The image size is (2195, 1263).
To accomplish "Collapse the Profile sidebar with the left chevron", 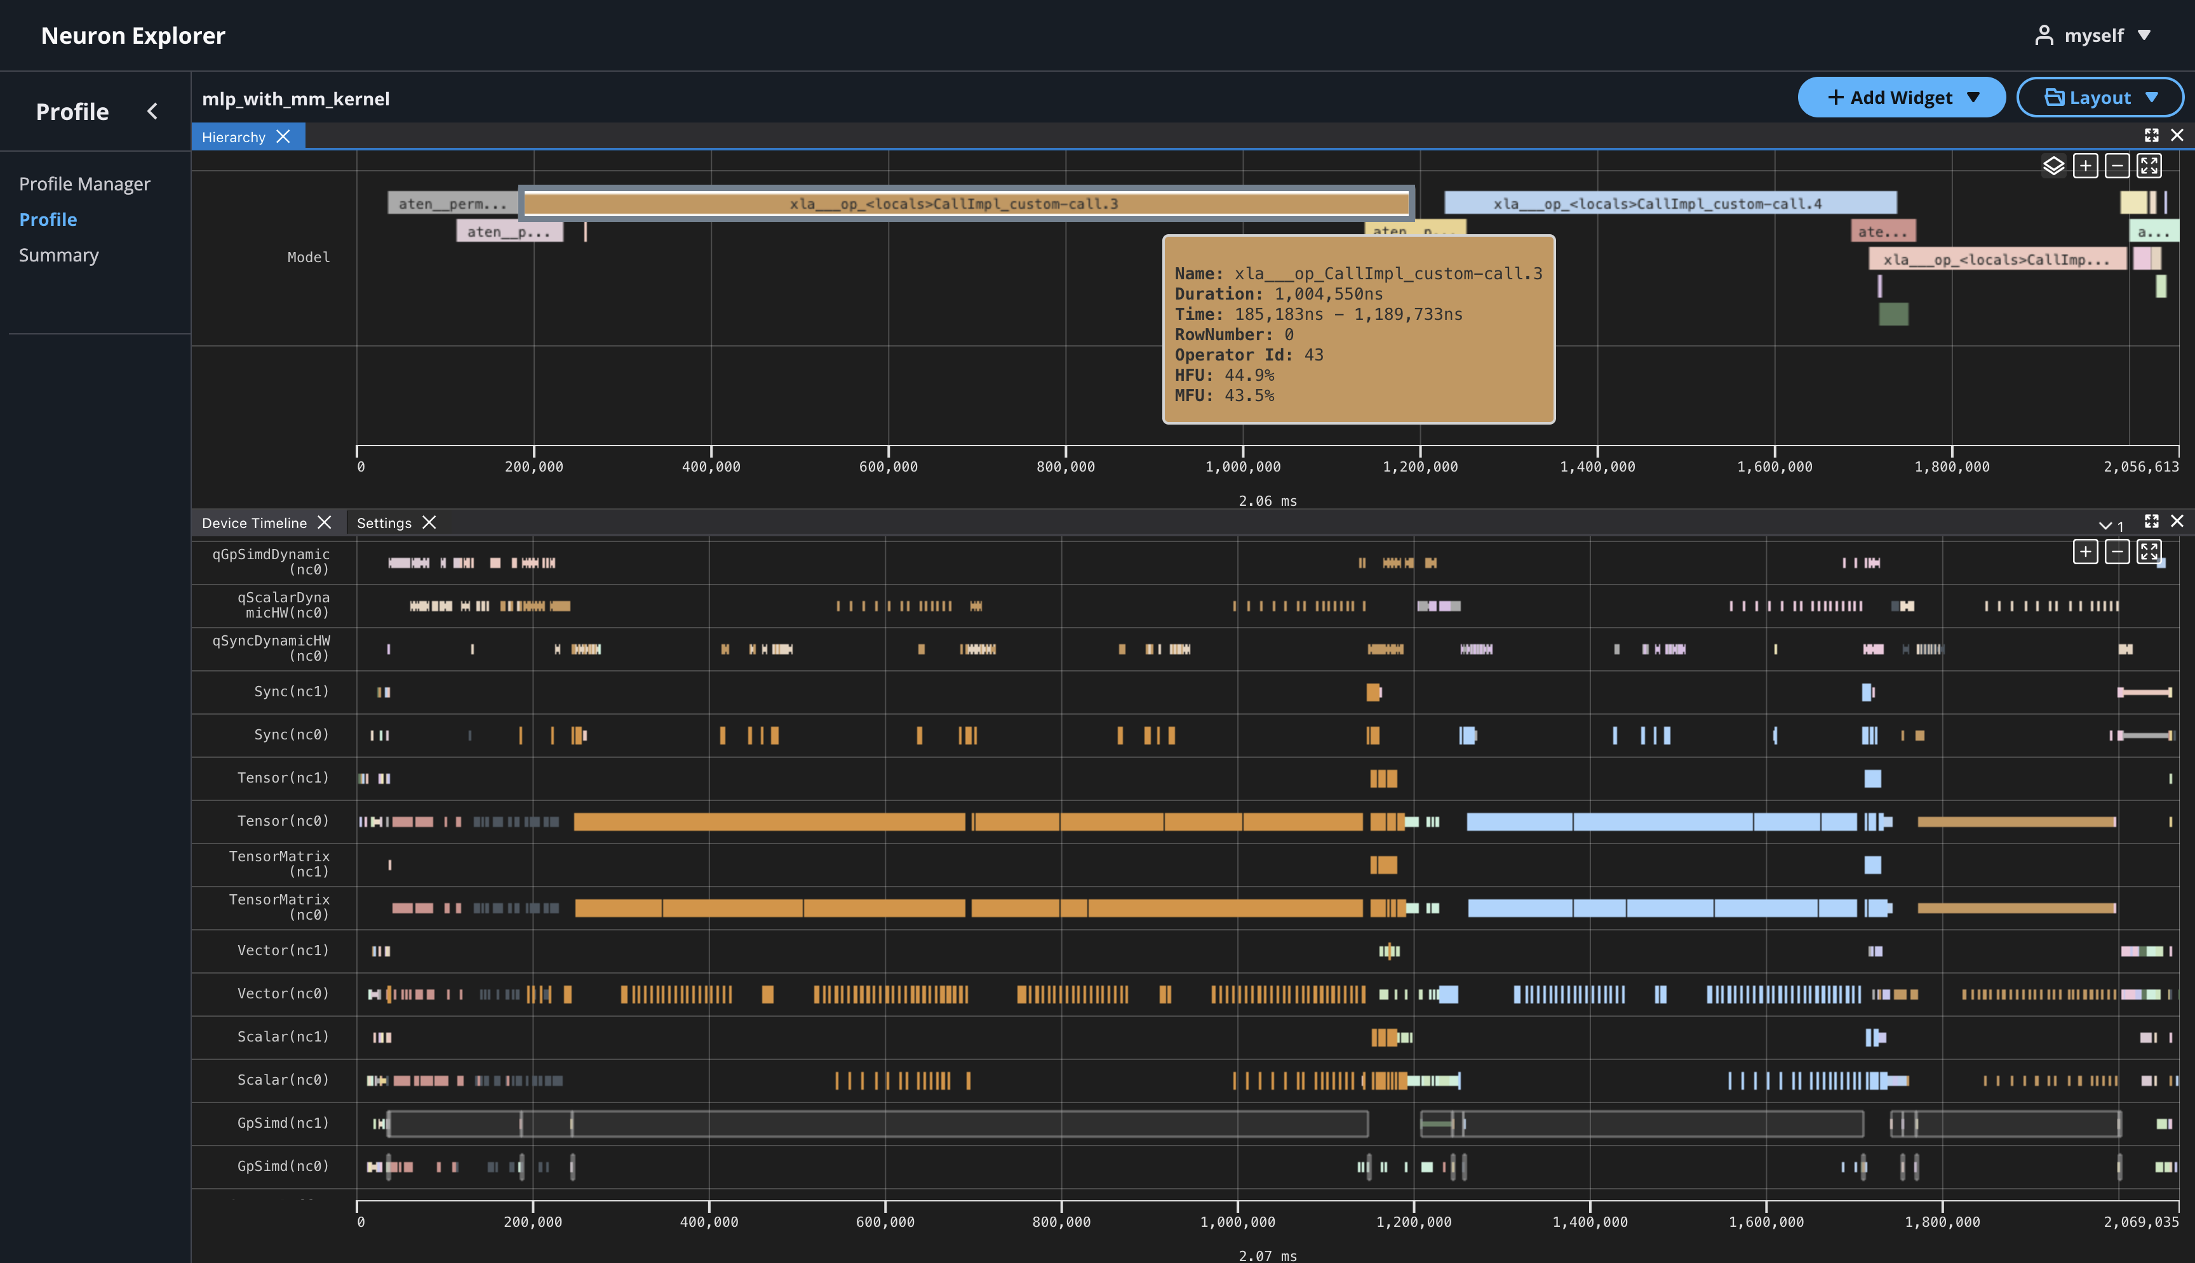I will (153, 111).
